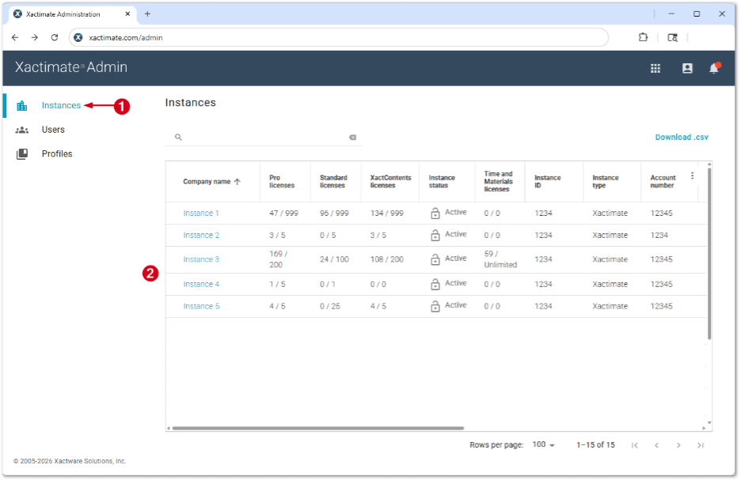Click the clear search icon
Viewport: 741px width, 480px height.
point(352,138)
